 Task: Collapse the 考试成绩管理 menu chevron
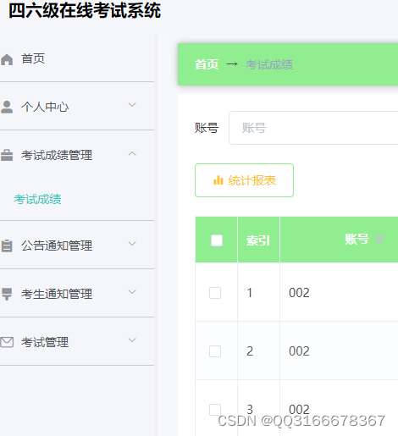tap(132, 154)
